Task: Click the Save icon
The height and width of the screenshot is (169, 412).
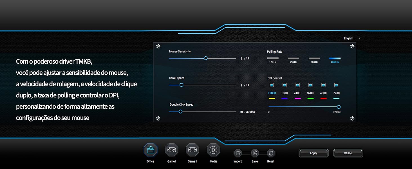Action: [x=255, y=153]
